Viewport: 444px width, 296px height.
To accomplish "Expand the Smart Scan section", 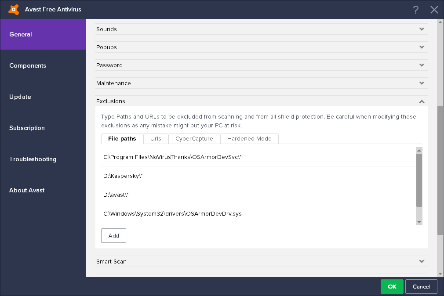I will (x=422, y=262).
